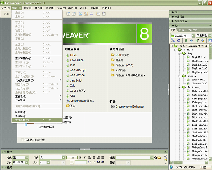Apply bold in the Properties panel
This screenshot has width=212, height=170.
pyautogui.click(x=80, y=157)
